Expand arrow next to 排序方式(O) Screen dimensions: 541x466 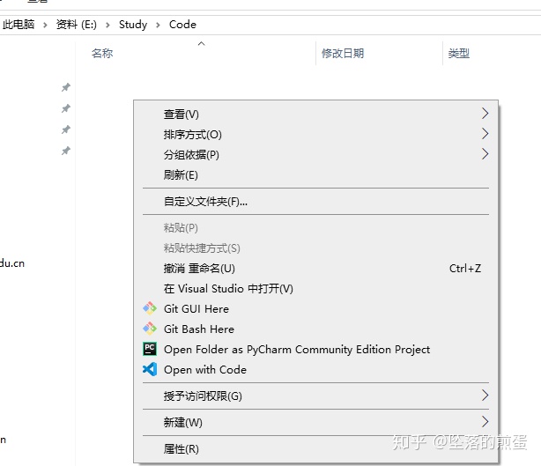[x=485, y=134]
